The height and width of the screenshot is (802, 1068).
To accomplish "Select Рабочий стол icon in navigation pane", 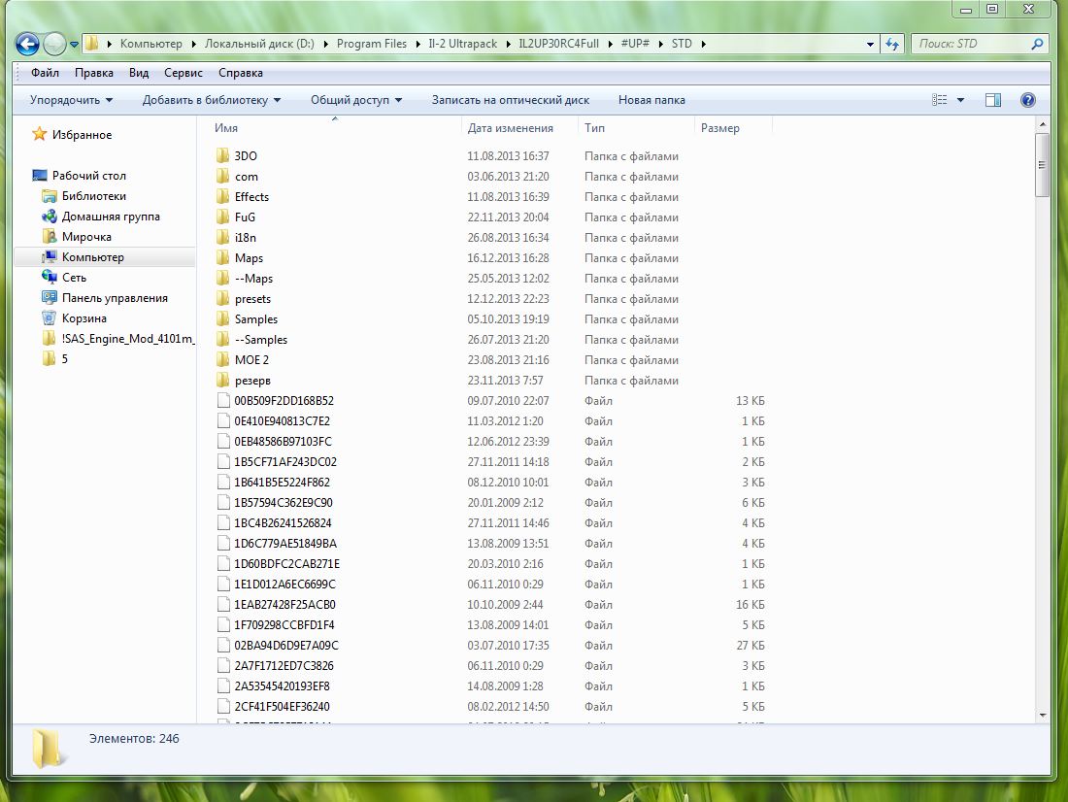I will pos(40,175).
